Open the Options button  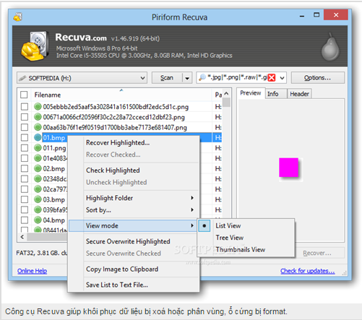click(x=317, y=78)
